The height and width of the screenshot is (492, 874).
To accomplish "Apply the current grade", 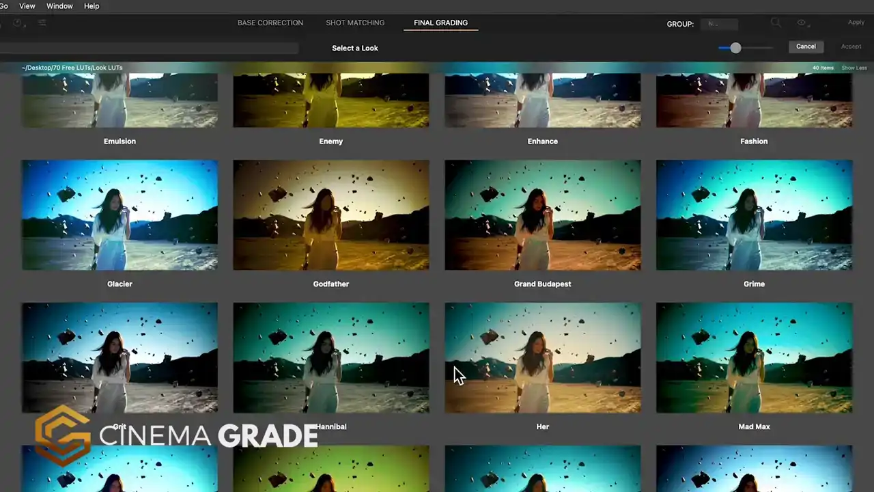I will [x=856, y=22].
